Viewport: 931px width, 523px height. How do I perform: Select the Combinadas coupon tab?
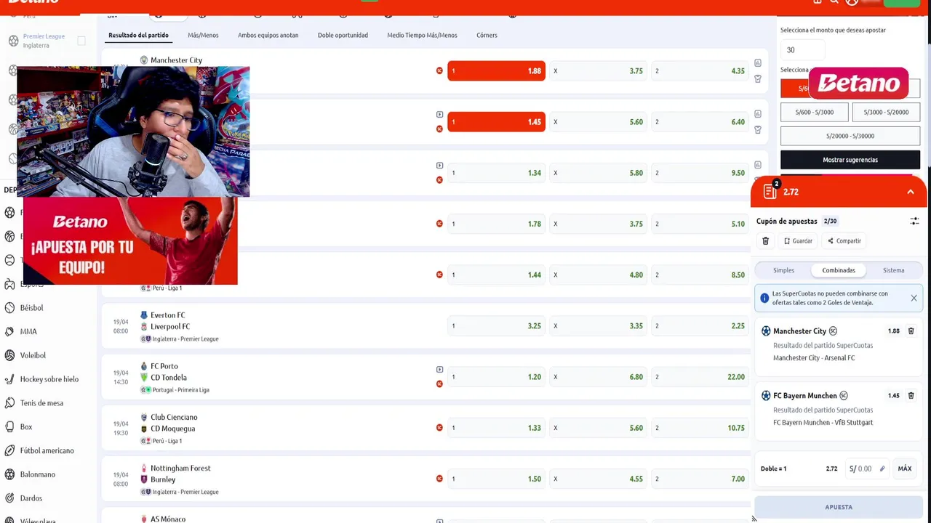pyautogui.click(x=839, y=270)
